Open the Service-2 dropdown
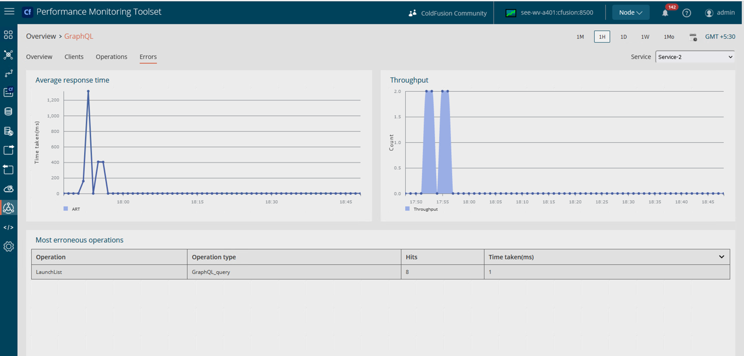The width and height of the screenshot is (744, 356). tap(695, 57)
